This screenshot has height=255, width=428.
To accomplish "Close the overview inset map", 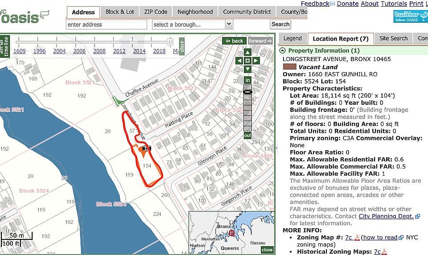I will 267,250.
